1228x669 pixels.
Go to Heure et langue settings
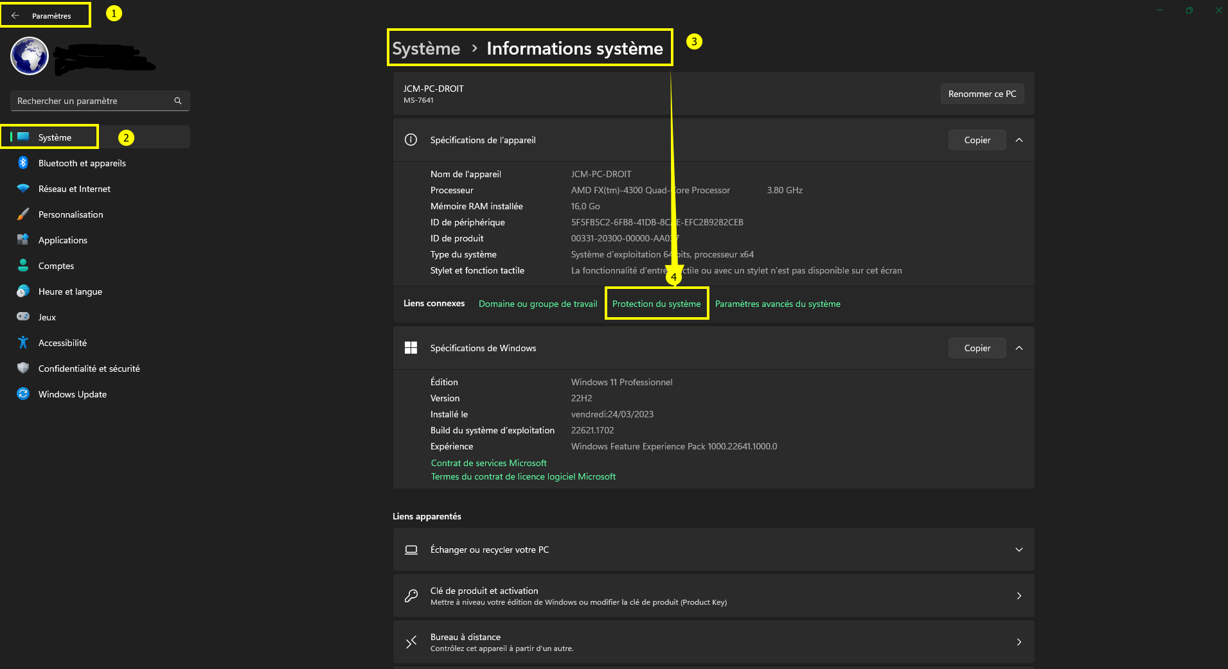[x=70, y=291]
